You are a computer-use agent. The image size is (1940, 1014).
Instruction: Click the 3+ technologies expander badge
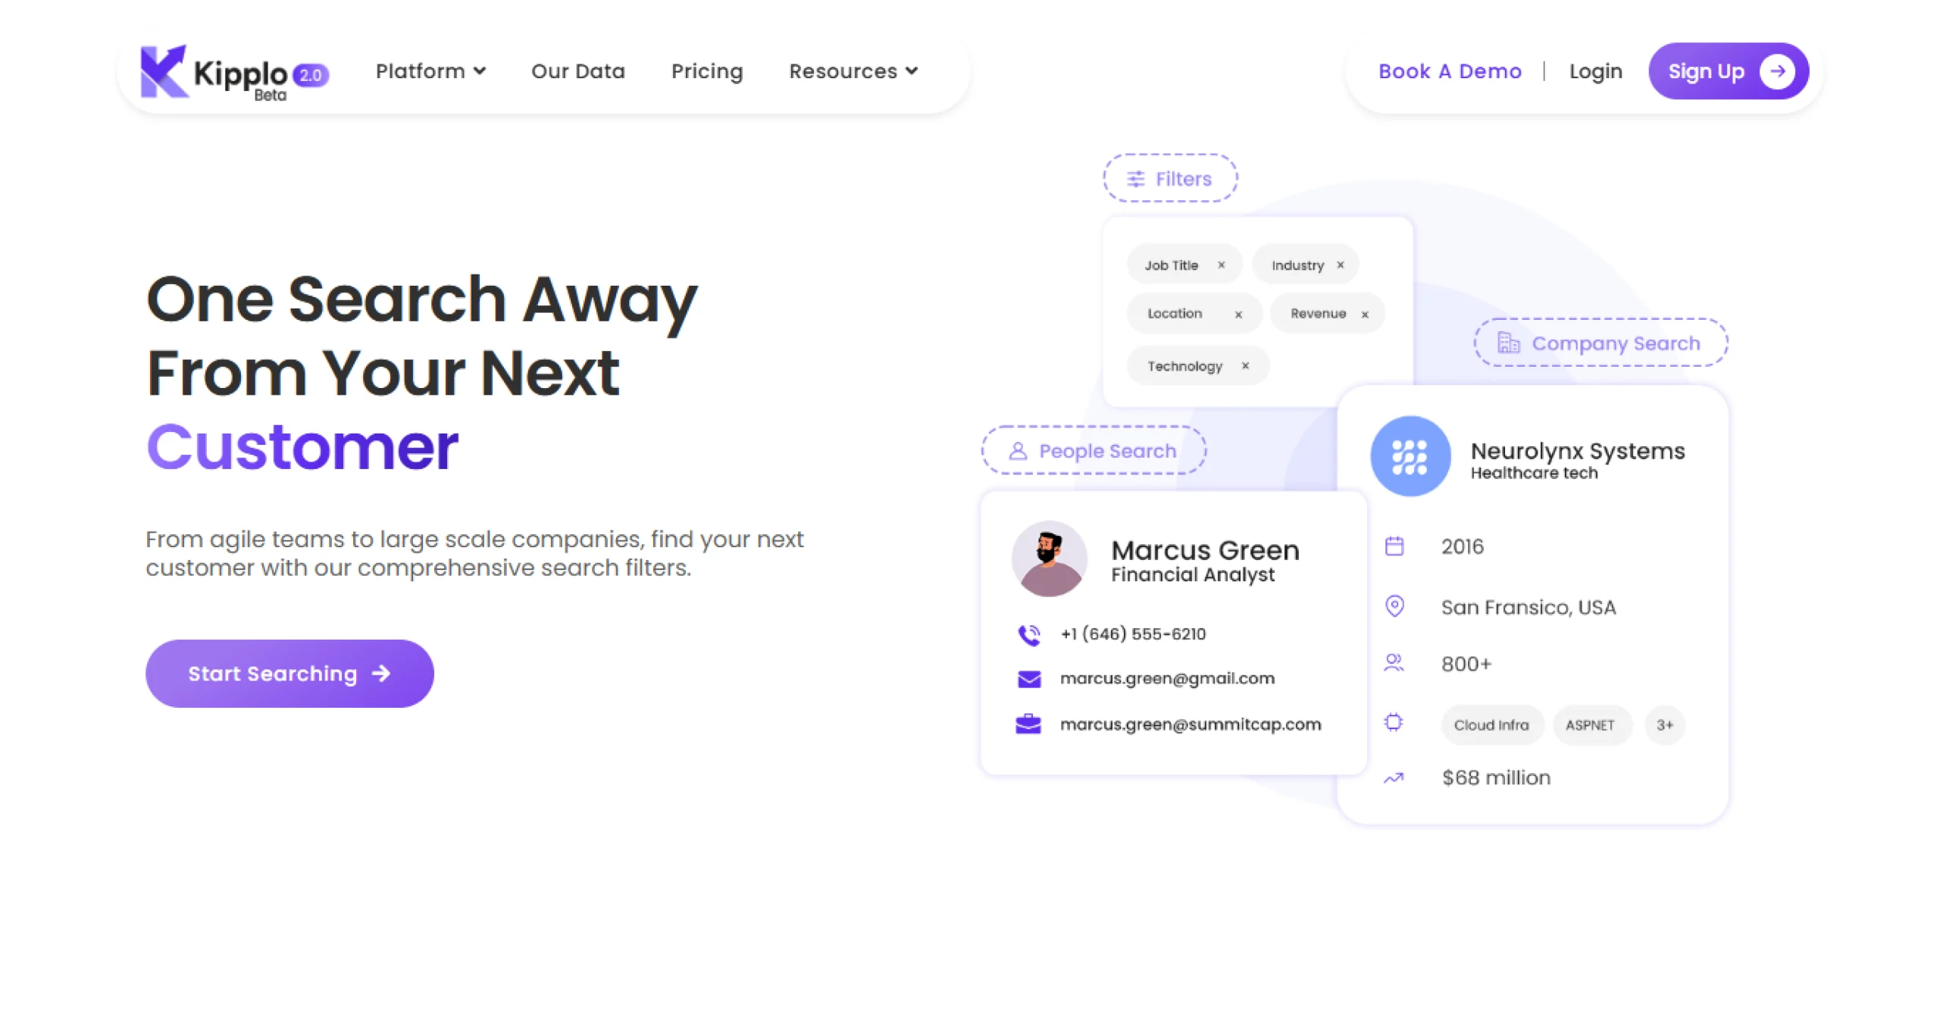1665,725
